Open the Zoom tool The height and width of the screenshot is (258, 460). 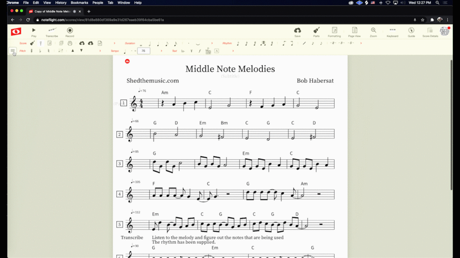click(x=373, y=31)
